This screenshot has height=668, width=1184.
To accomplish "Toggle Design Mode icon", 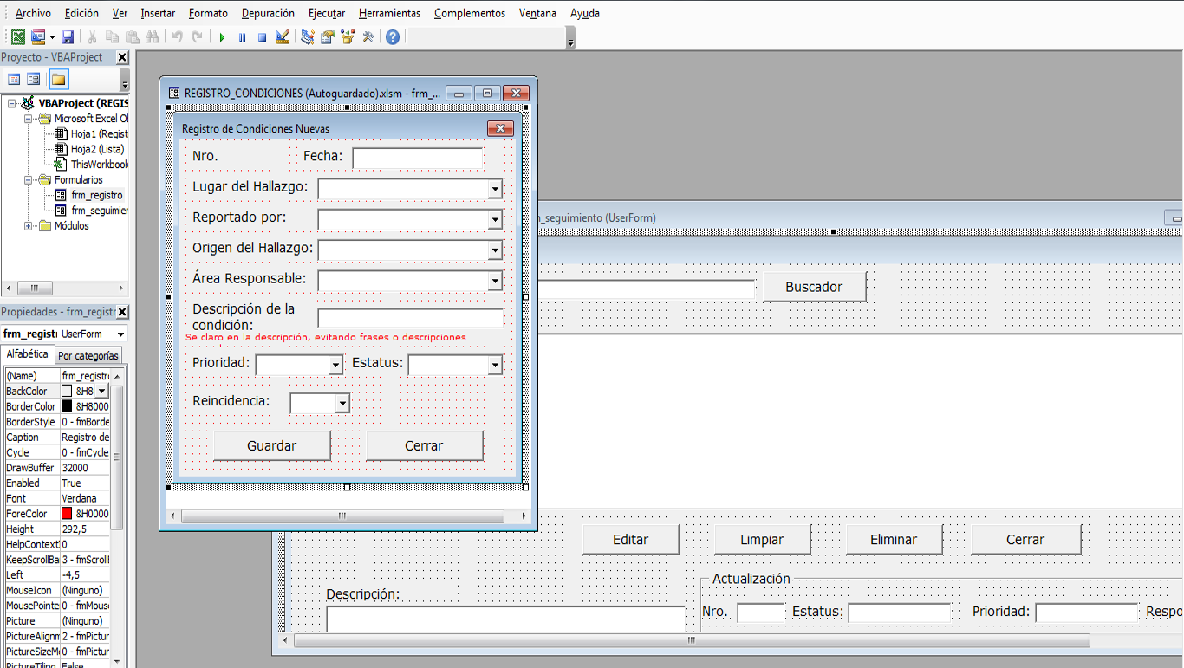I will tap(283, 37).
